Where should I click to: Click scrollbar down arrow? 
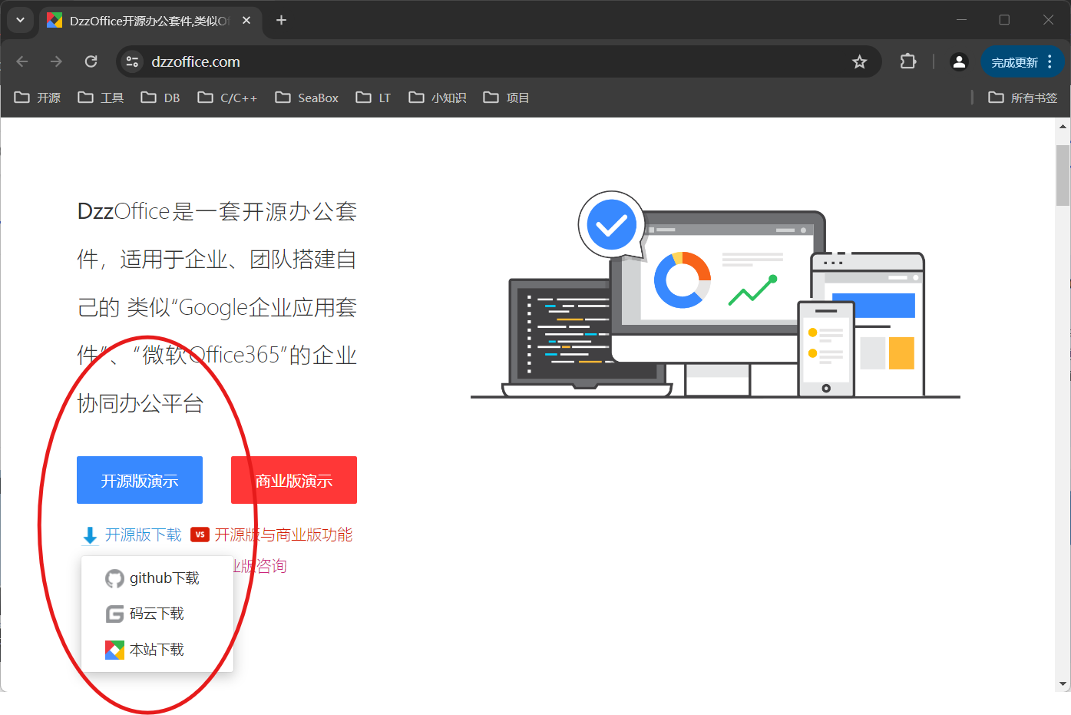point(1063,684)
